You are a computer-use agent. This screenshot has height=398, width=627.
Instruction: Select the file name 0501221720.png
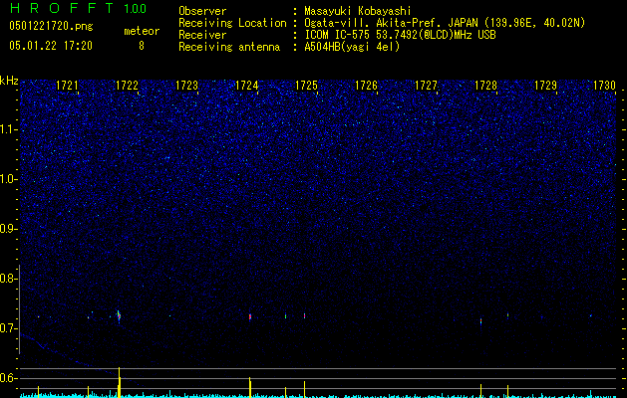click(x=51, y=26)
